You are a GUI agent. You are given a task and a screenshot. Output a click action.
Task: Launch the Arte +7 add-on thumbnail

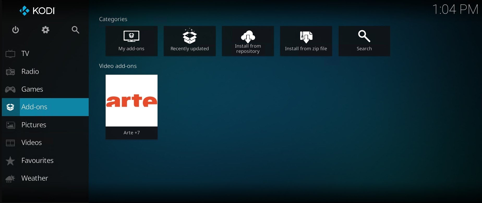(x=131, y=100)
